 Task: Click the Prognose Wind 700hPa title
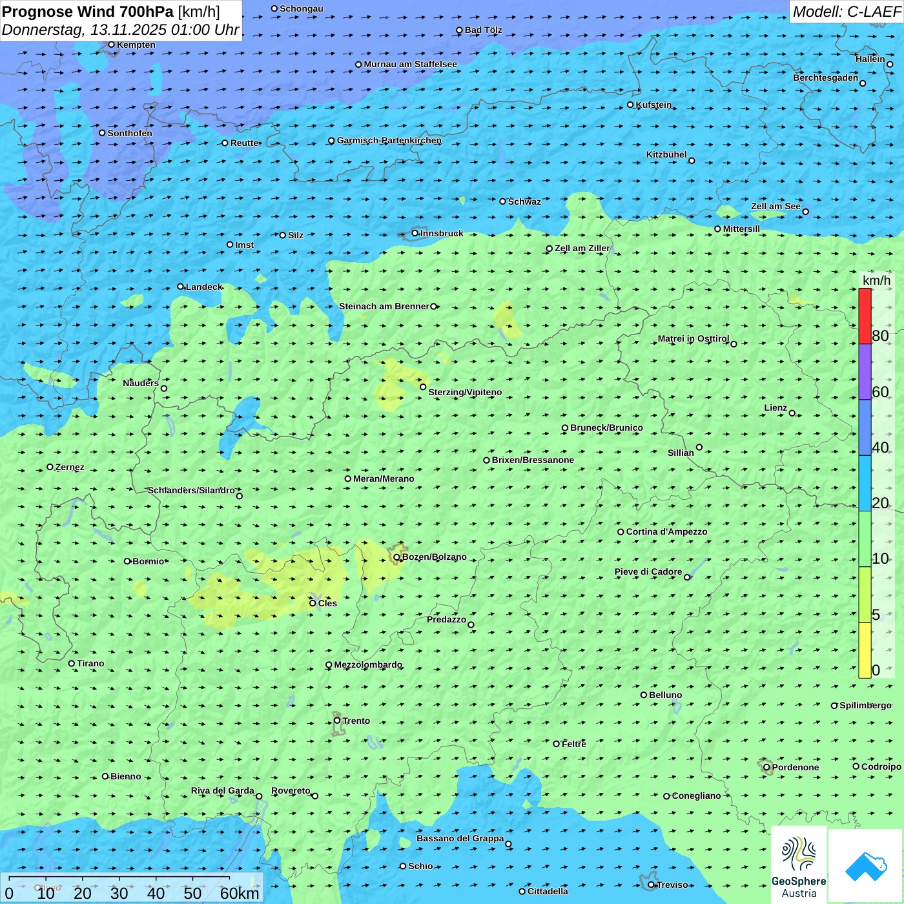(111, 12)
